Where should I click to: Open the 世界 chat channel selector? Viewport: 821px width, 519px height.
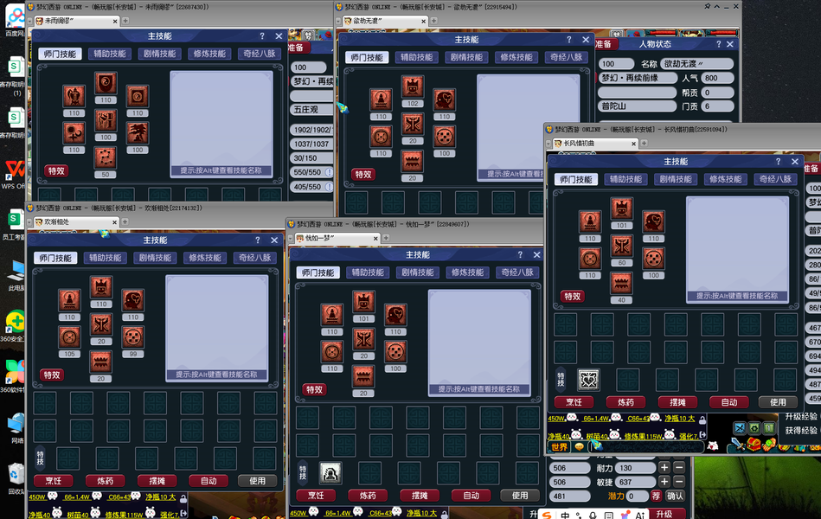click(x=559, y=446)
